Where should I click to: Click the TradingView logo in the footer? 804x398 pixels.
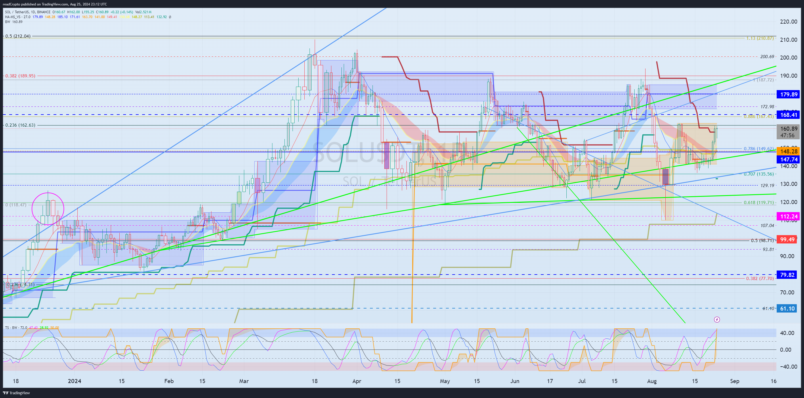point(17,393)
